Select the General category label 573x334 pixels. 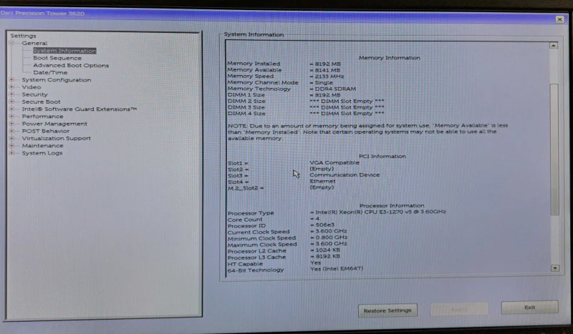coord(34,43)
